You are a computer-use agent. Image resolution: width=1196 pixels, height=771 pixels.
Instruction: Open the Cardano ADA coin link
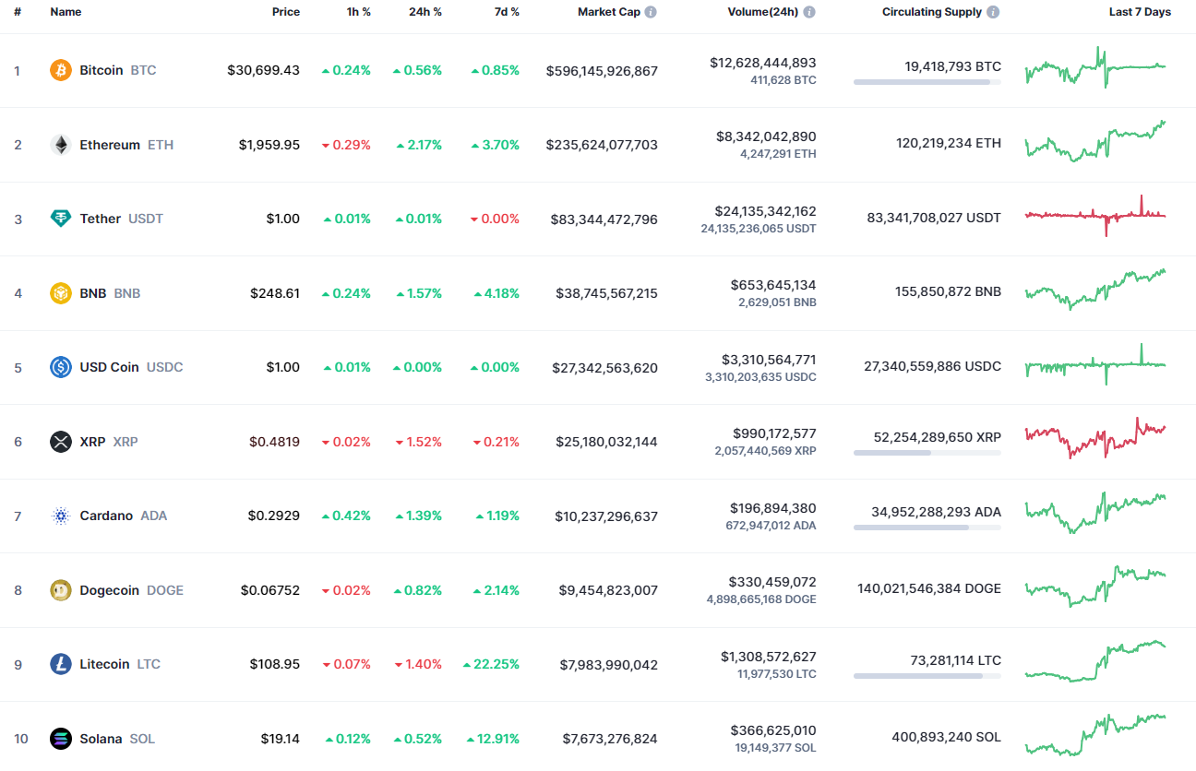click(x=124, y=516)
